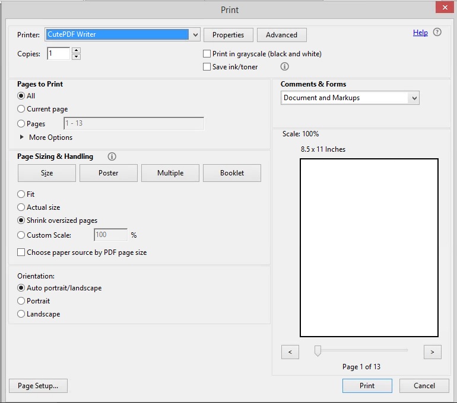Viewport: 457px width, 403px height.
Task: Choose the Actual size option
Action: (x=21, y=207)
